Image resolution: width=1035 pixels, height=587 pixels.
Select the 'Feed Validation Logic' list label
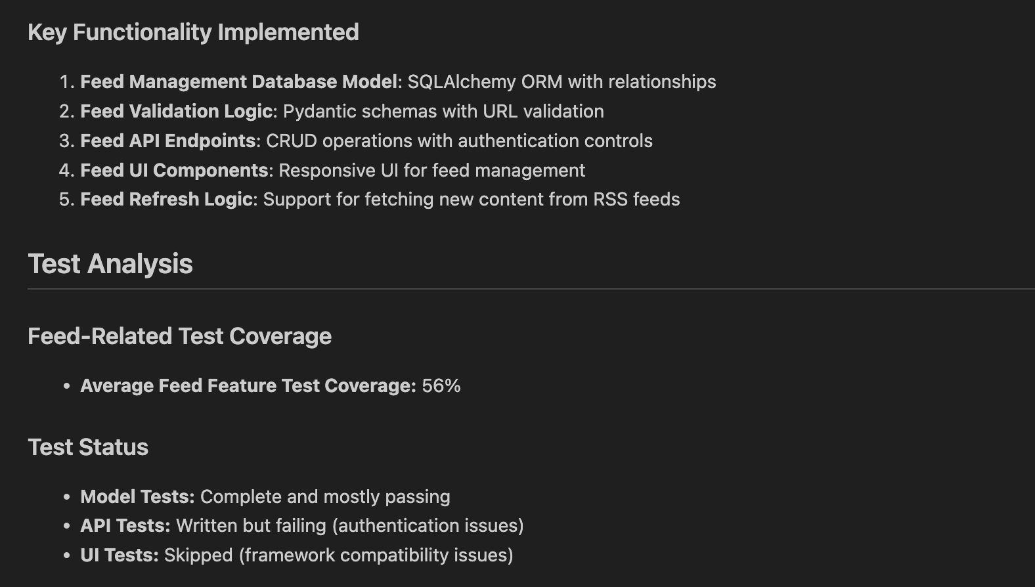[x=176, y=112]
